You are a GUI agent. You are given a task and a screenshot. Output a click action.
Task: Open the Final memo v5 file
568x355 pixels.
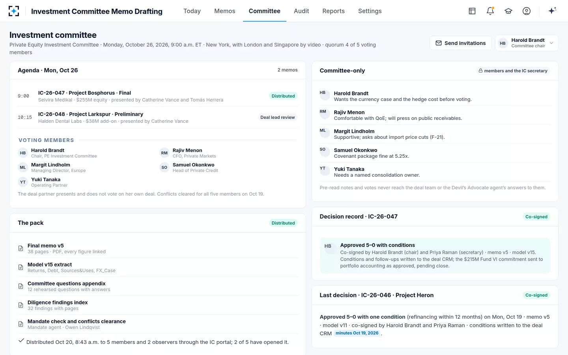coord(158,248)
